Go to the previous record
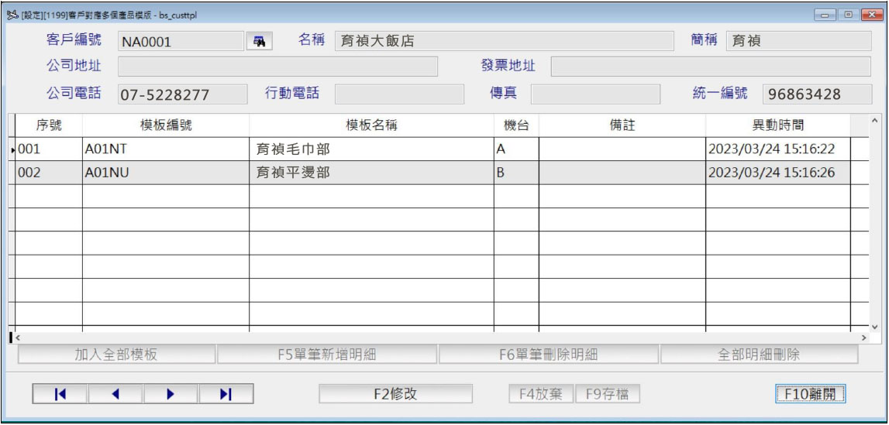 click(115, 394)
